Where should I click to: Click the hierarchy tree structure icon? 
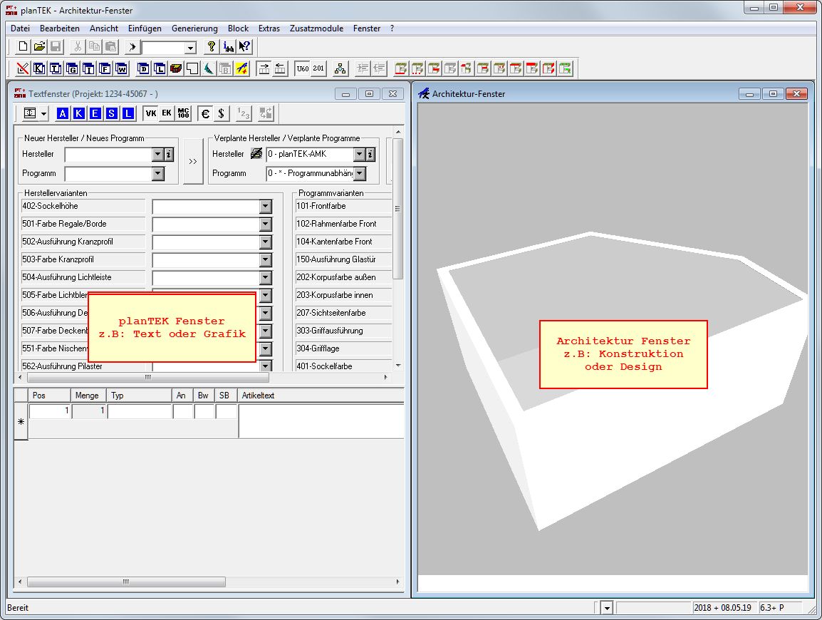coord(340,68)
